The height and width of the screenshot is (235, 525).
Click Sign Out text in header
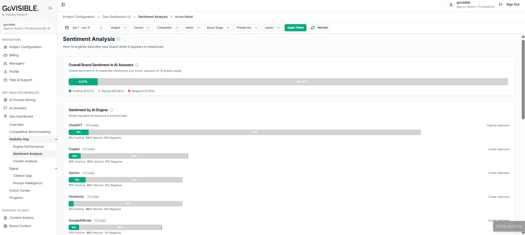[x=513, y=4]
